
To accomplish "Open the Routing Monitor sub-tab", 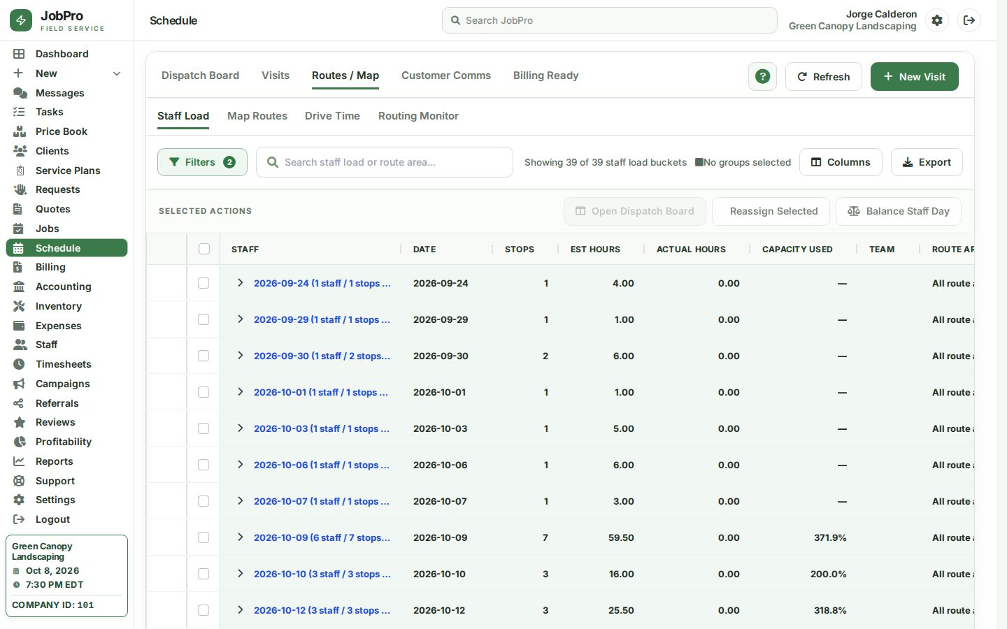I will (418, 116).
